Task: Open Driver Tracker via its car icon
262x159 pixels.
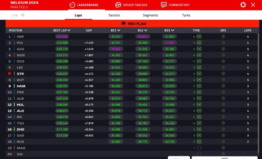Action: click(x=118, y=5)
